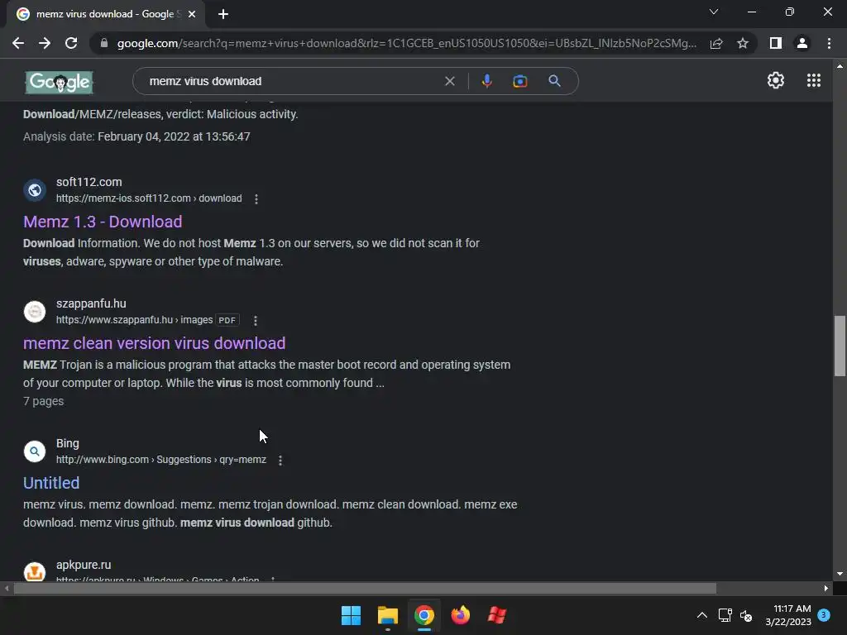Open Chrome three-dot menu
Viewport: 847px width, 635px height.
pyautogui.click(x=829, y=43)
